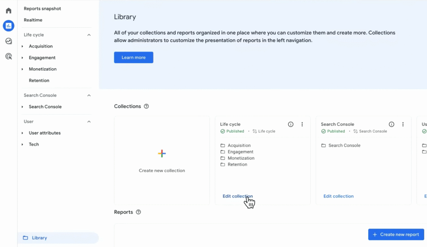
Task: Open Reports snapshot in sidebar
Action: click(x=42, y=9)
